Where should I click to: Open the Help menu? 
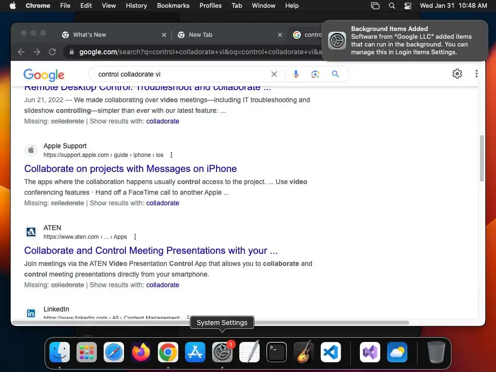(x=292, y=5)
